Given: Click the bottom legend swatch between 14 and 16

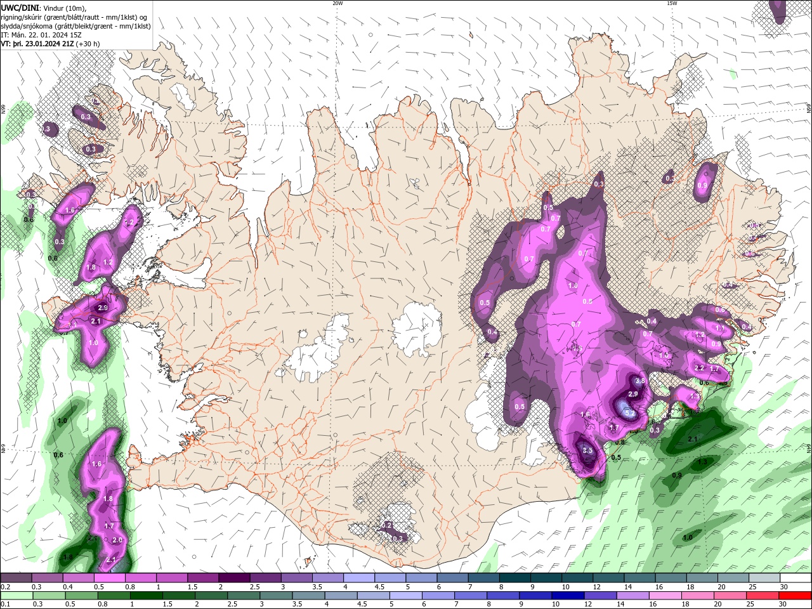Looking at the screenshot, I should [633, 596].
